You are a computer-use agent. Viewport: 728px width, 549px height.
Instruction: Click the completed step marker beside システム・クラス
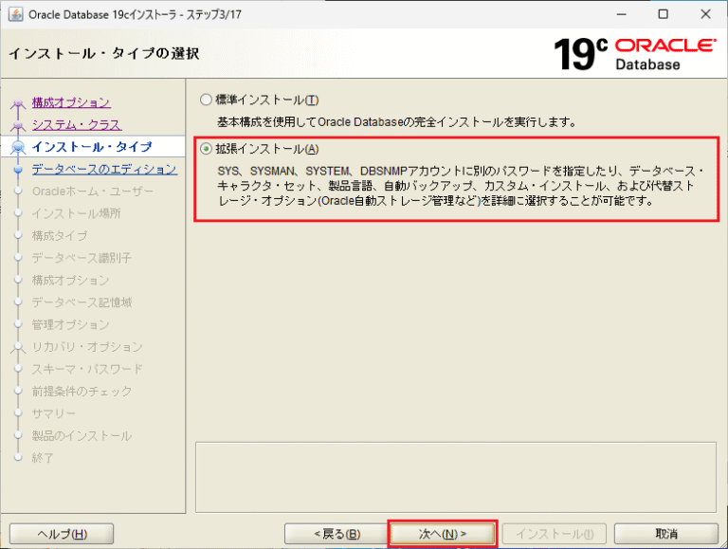[18, 125]
